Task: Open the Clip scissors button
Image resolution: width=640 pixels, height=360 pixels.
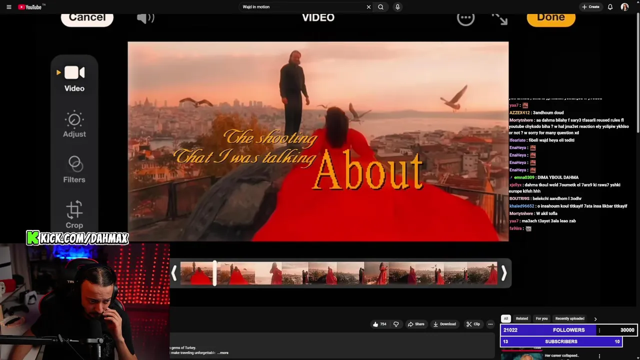Action: (x=473, y=324)
